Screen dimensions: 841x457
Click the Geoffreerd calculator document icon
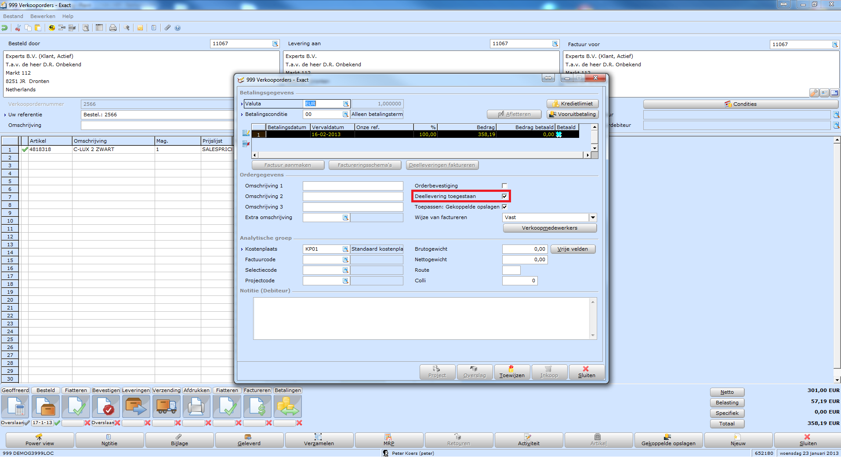coord(15,406)
